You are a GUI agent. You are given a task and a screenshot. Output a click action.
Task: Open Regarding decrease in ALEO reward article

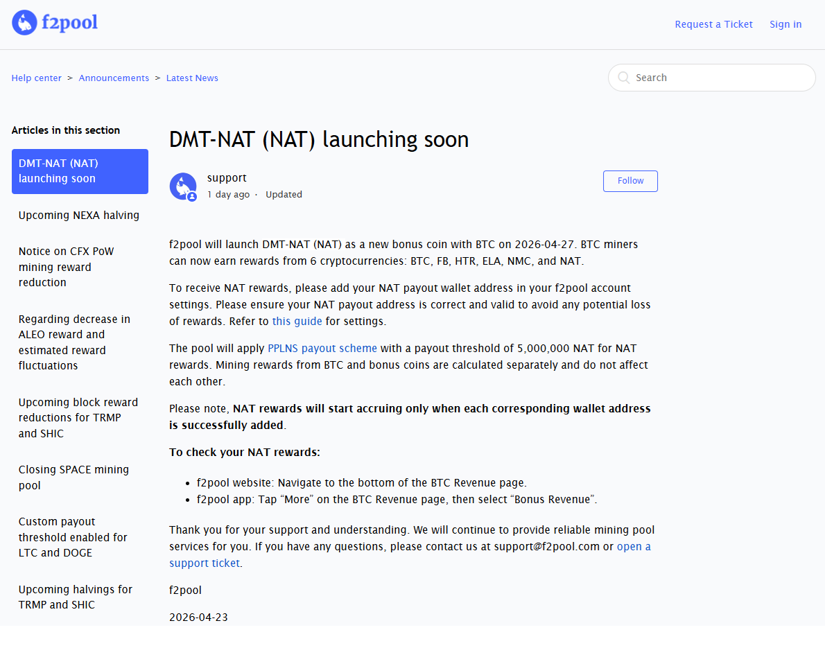click(74, 342)
